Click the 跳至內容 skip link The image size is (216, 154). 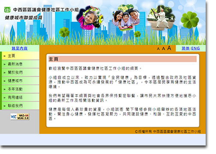20,48
